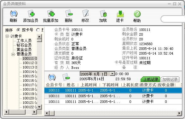Click the 身份证 ID type value
Screen dimensions: 185x119
77,58
